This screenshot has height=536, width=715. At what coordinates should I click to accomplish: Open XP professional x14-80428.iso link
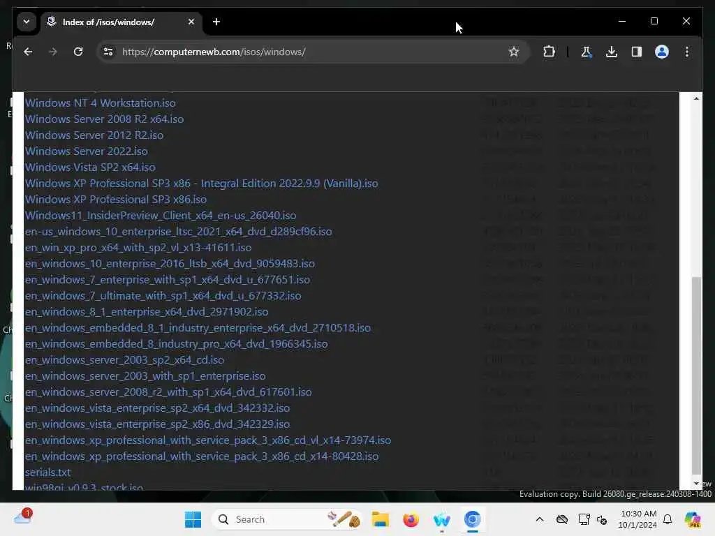coord(202,456)
